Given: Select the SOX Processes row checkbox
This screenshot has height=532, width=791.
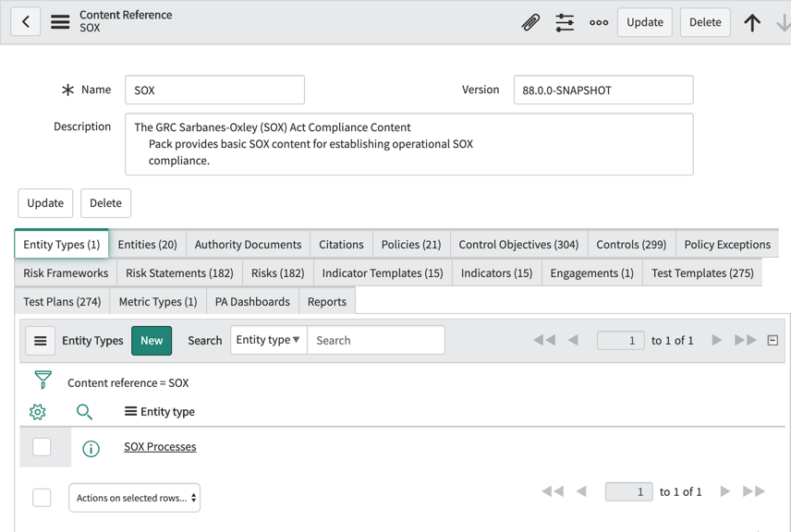Looking at the screenshot, I should pos(42,447).
